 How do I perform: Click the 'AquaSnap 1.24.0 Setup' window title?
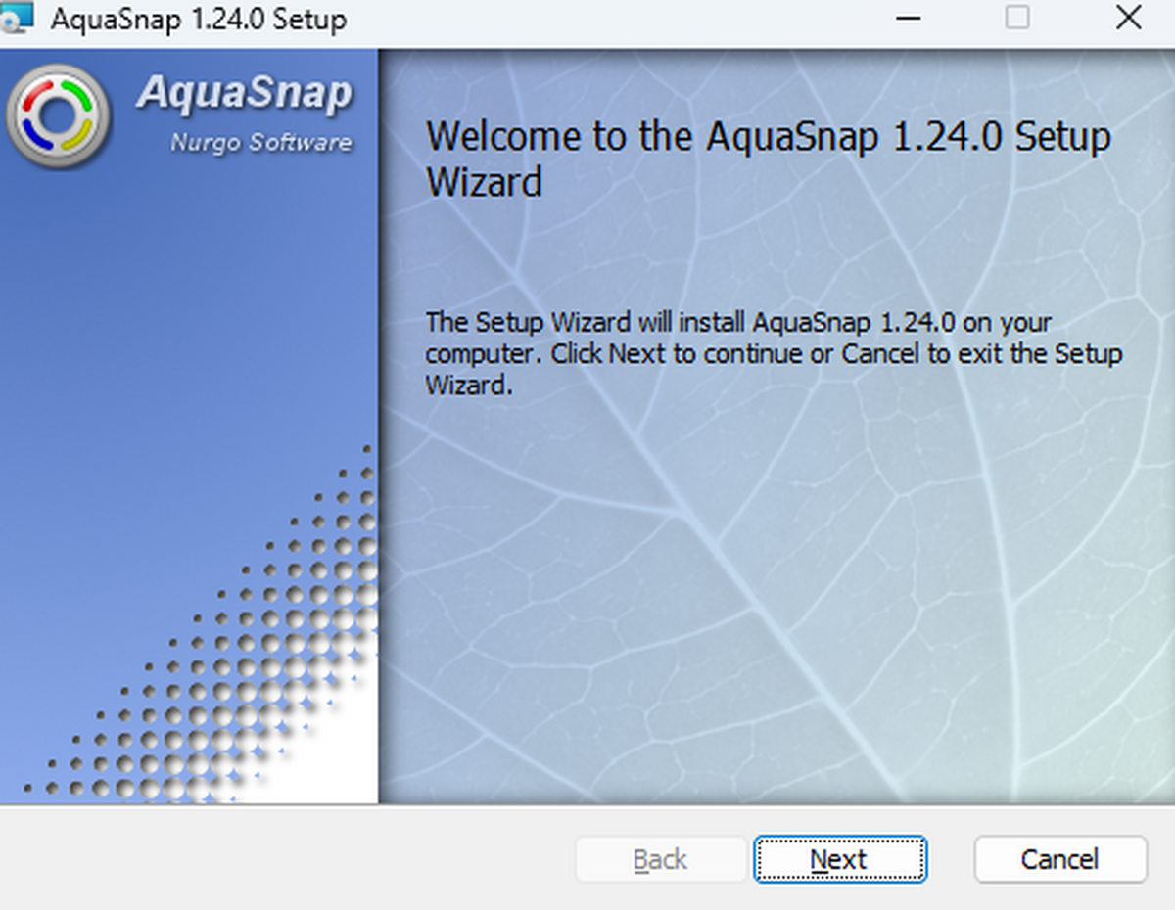199,19
